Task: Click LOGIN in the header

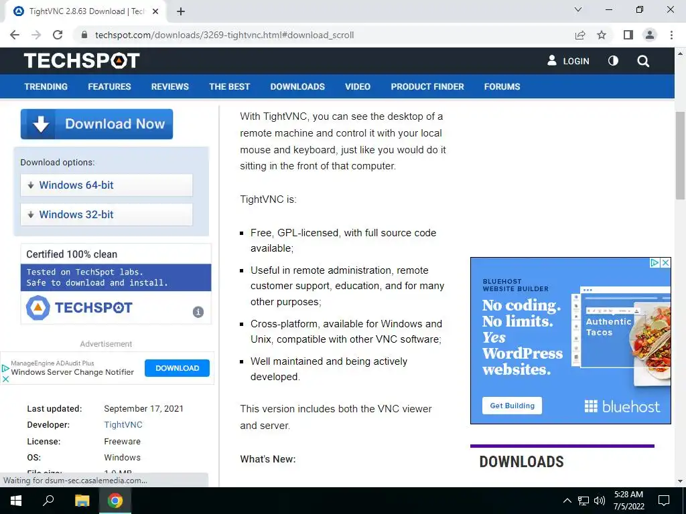Action: 568,61
